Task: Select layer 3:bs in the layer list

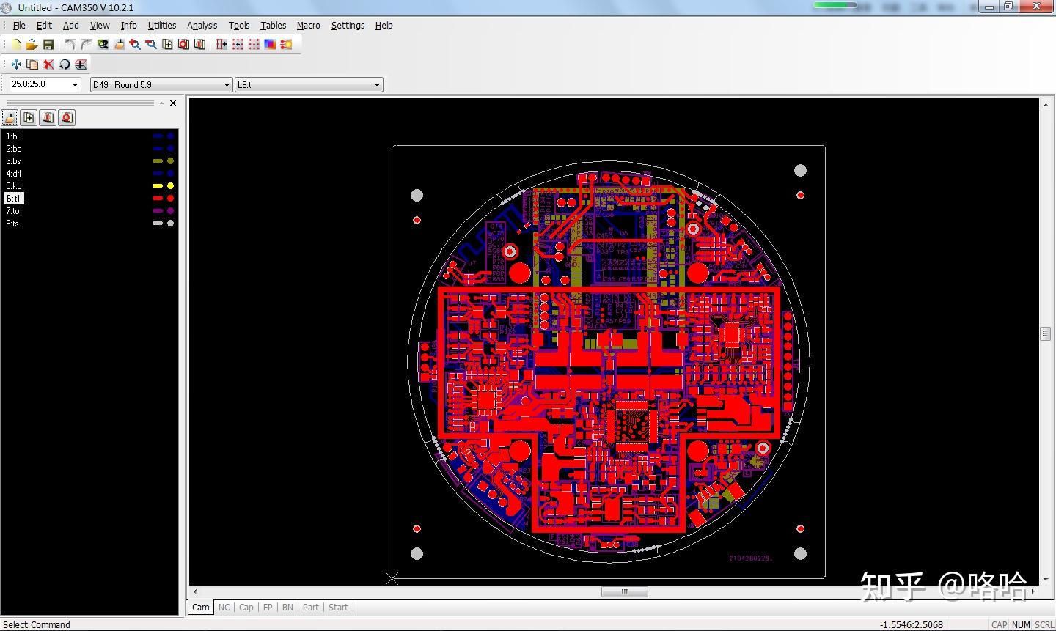Action: pos(14,161)
